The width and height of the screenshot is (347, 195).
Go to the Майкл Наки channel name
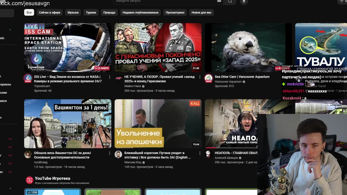pyautogui.click(x=133, y=86)
